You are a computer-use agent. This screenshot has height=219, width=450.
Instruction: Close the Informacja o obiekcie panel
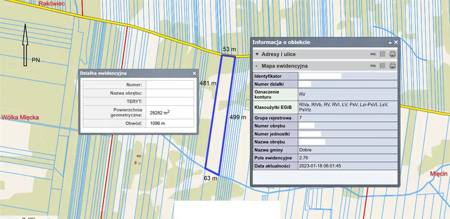(x=396, y=42)
